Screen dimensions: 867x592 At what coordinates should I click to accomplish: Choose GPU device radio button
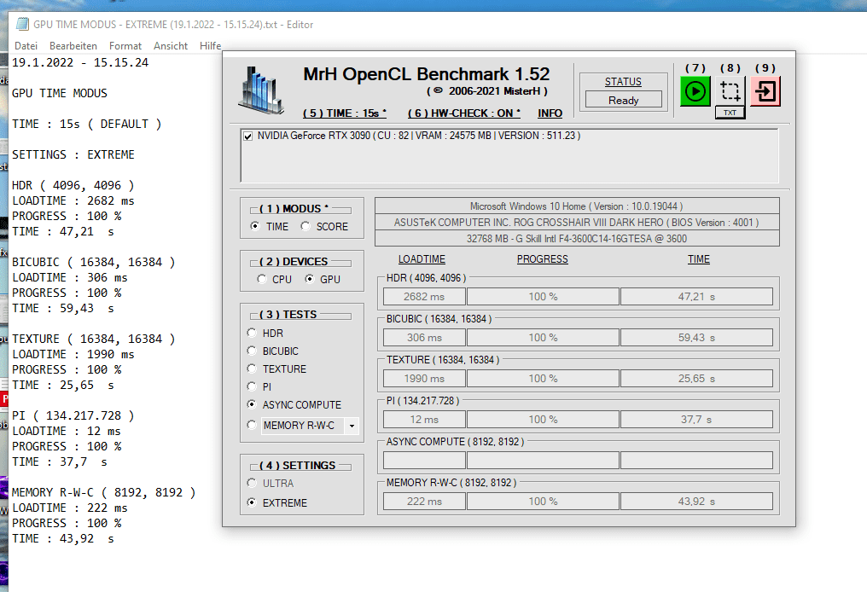coord(310,279)
